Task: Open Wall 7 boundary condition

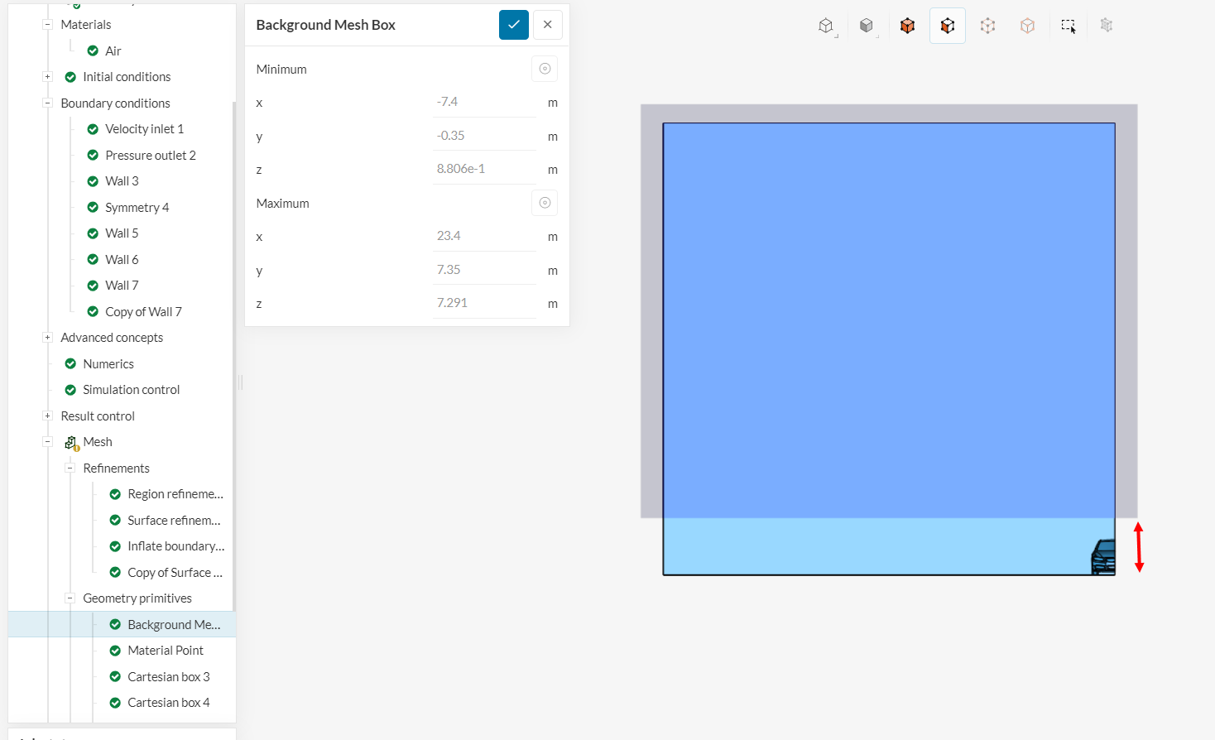Action: point(122,286)
